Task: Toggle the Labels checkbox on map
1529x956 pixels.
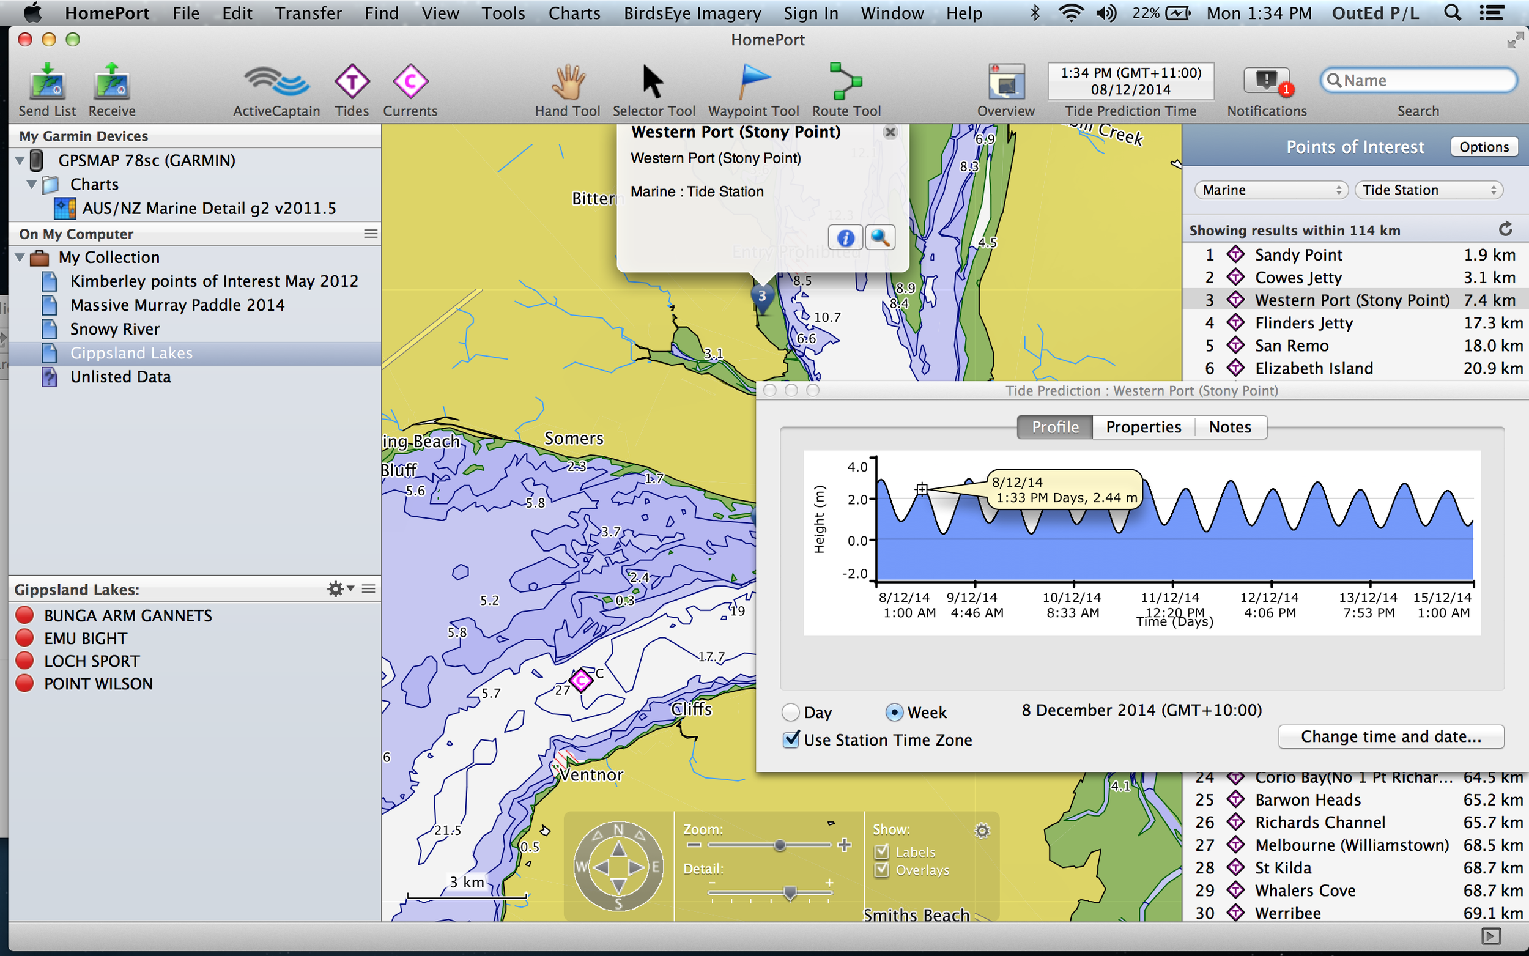Action: tap(882, 851)
